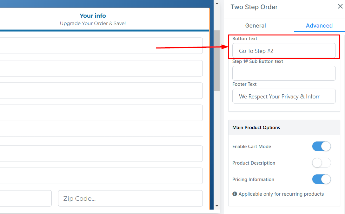Select the Advanced tab

tap(319, 26)
